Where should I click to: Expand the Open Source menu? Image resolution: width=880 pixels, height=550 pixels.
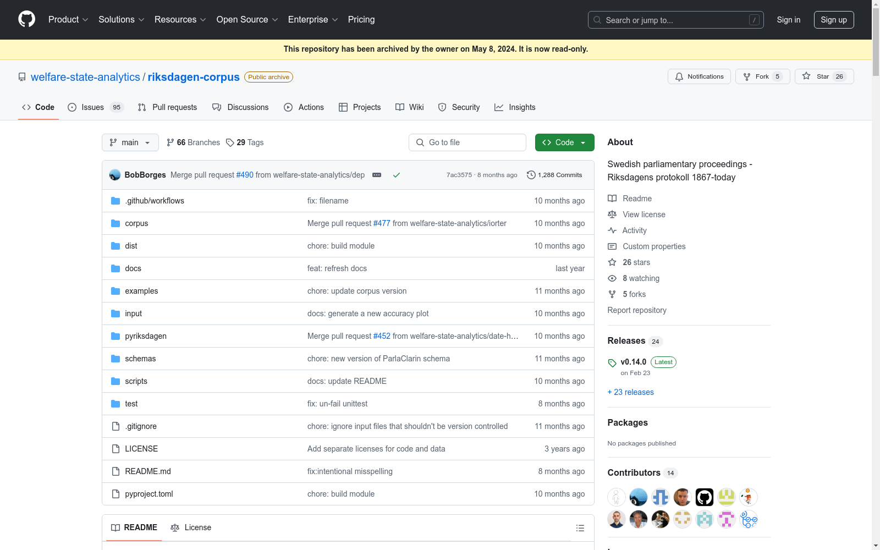248,20
